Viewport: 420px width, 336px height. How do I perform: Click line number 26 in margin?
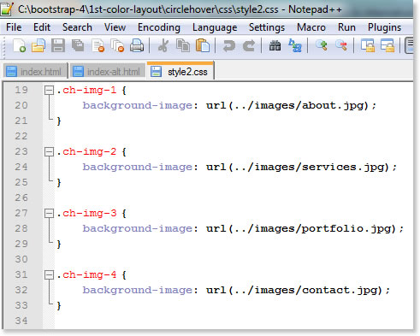[x=21, y=197]
